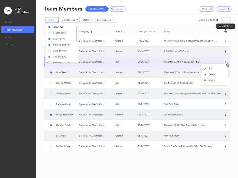Click note "Always Look On The Bright Side Of Life"

point(184,125)
